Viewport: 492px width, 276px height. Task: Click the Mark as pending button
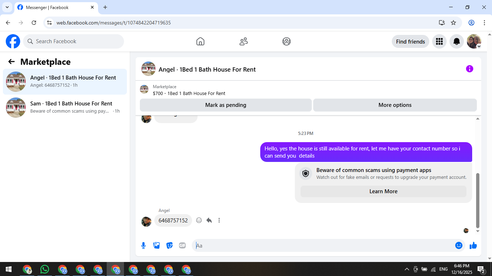point(226,105)
